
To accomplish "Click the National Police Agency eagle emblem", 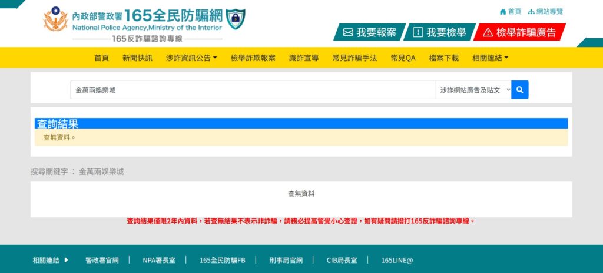I will pos(55,19).
